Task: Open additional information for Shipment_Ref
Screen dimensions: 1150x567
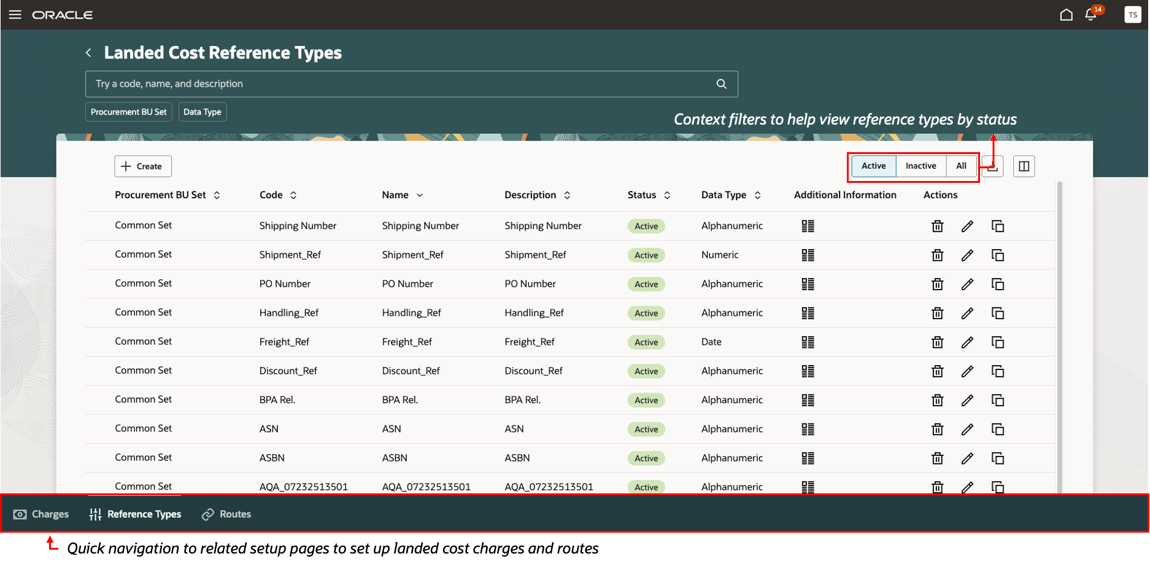Action: (x=808, y=255)
